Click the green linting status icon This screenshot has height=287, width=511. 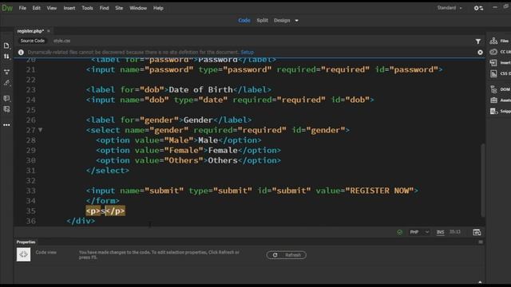399,232
